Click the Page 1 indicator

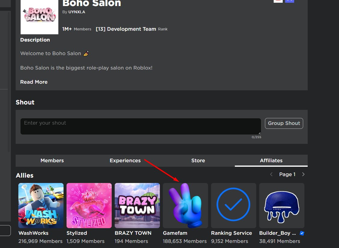point(287,174)
